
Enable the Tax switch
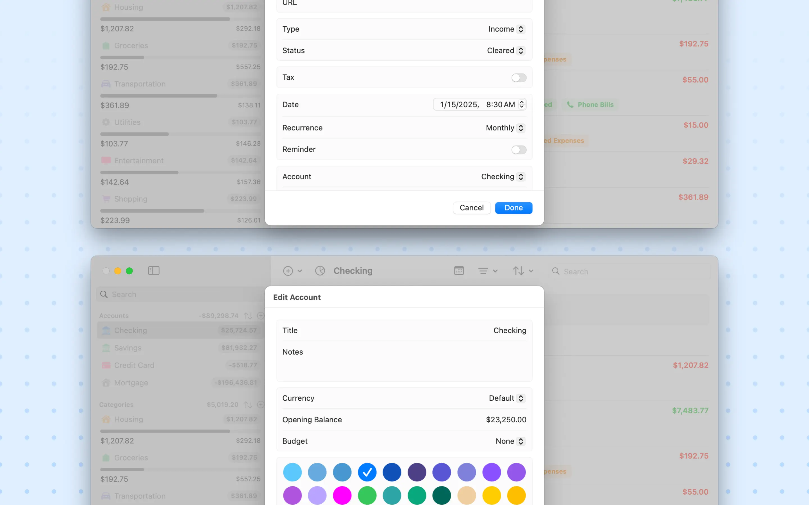[x=519, y=78]
